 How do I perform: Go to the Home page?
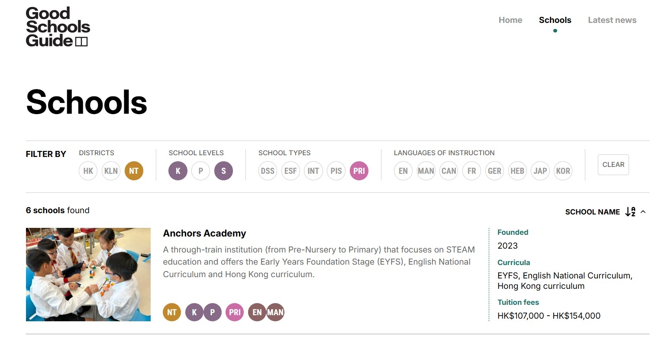pos(510,20)
